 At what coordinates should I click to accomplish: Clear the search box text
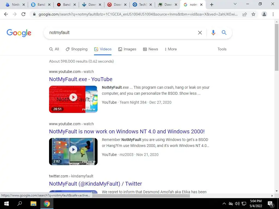200,33
